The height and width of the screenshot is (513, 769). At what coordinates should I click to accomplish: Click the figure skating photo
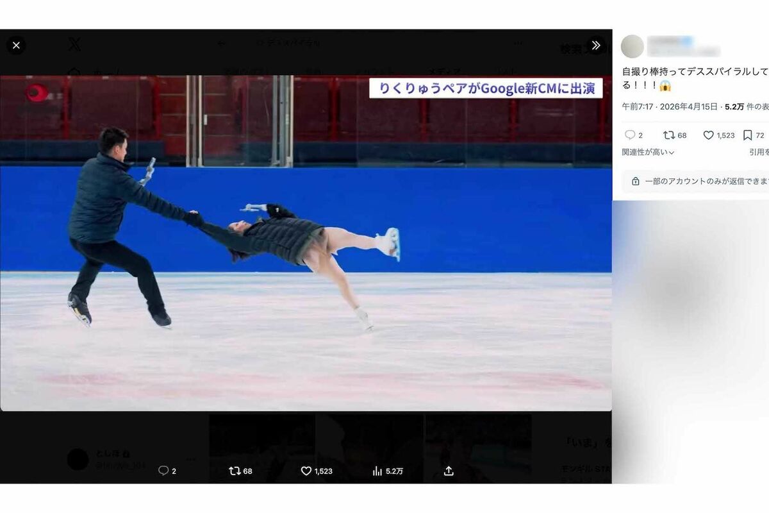pos(306,243)
